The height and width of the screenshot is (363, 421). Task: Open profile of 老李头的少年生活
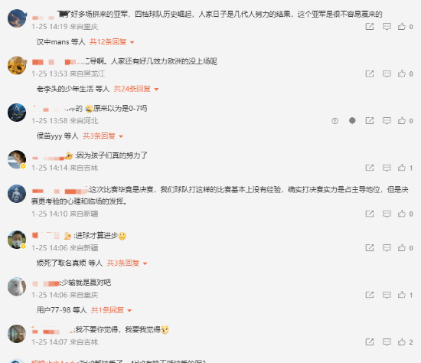pyautogui.click(x=65, y=89)
